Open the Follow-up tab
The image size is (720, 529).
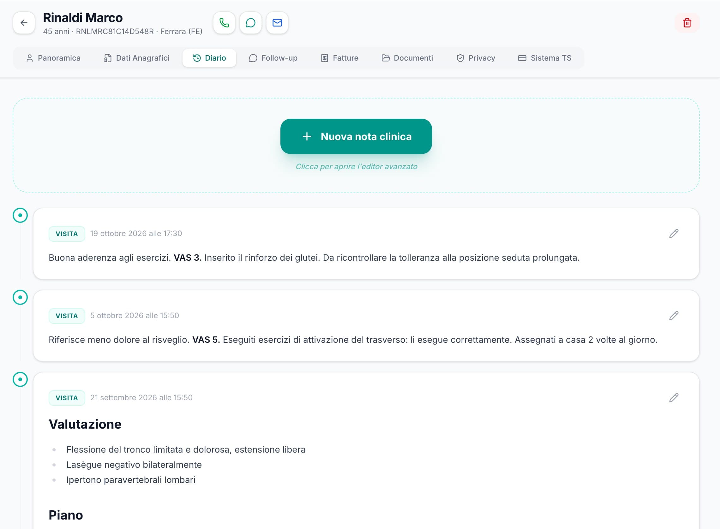tap(273, 58)
